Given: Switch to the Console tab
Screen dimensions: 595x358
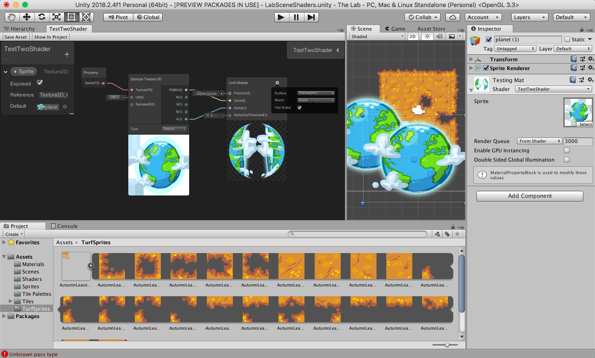Looking at the screenshot, I should (64, 226).
